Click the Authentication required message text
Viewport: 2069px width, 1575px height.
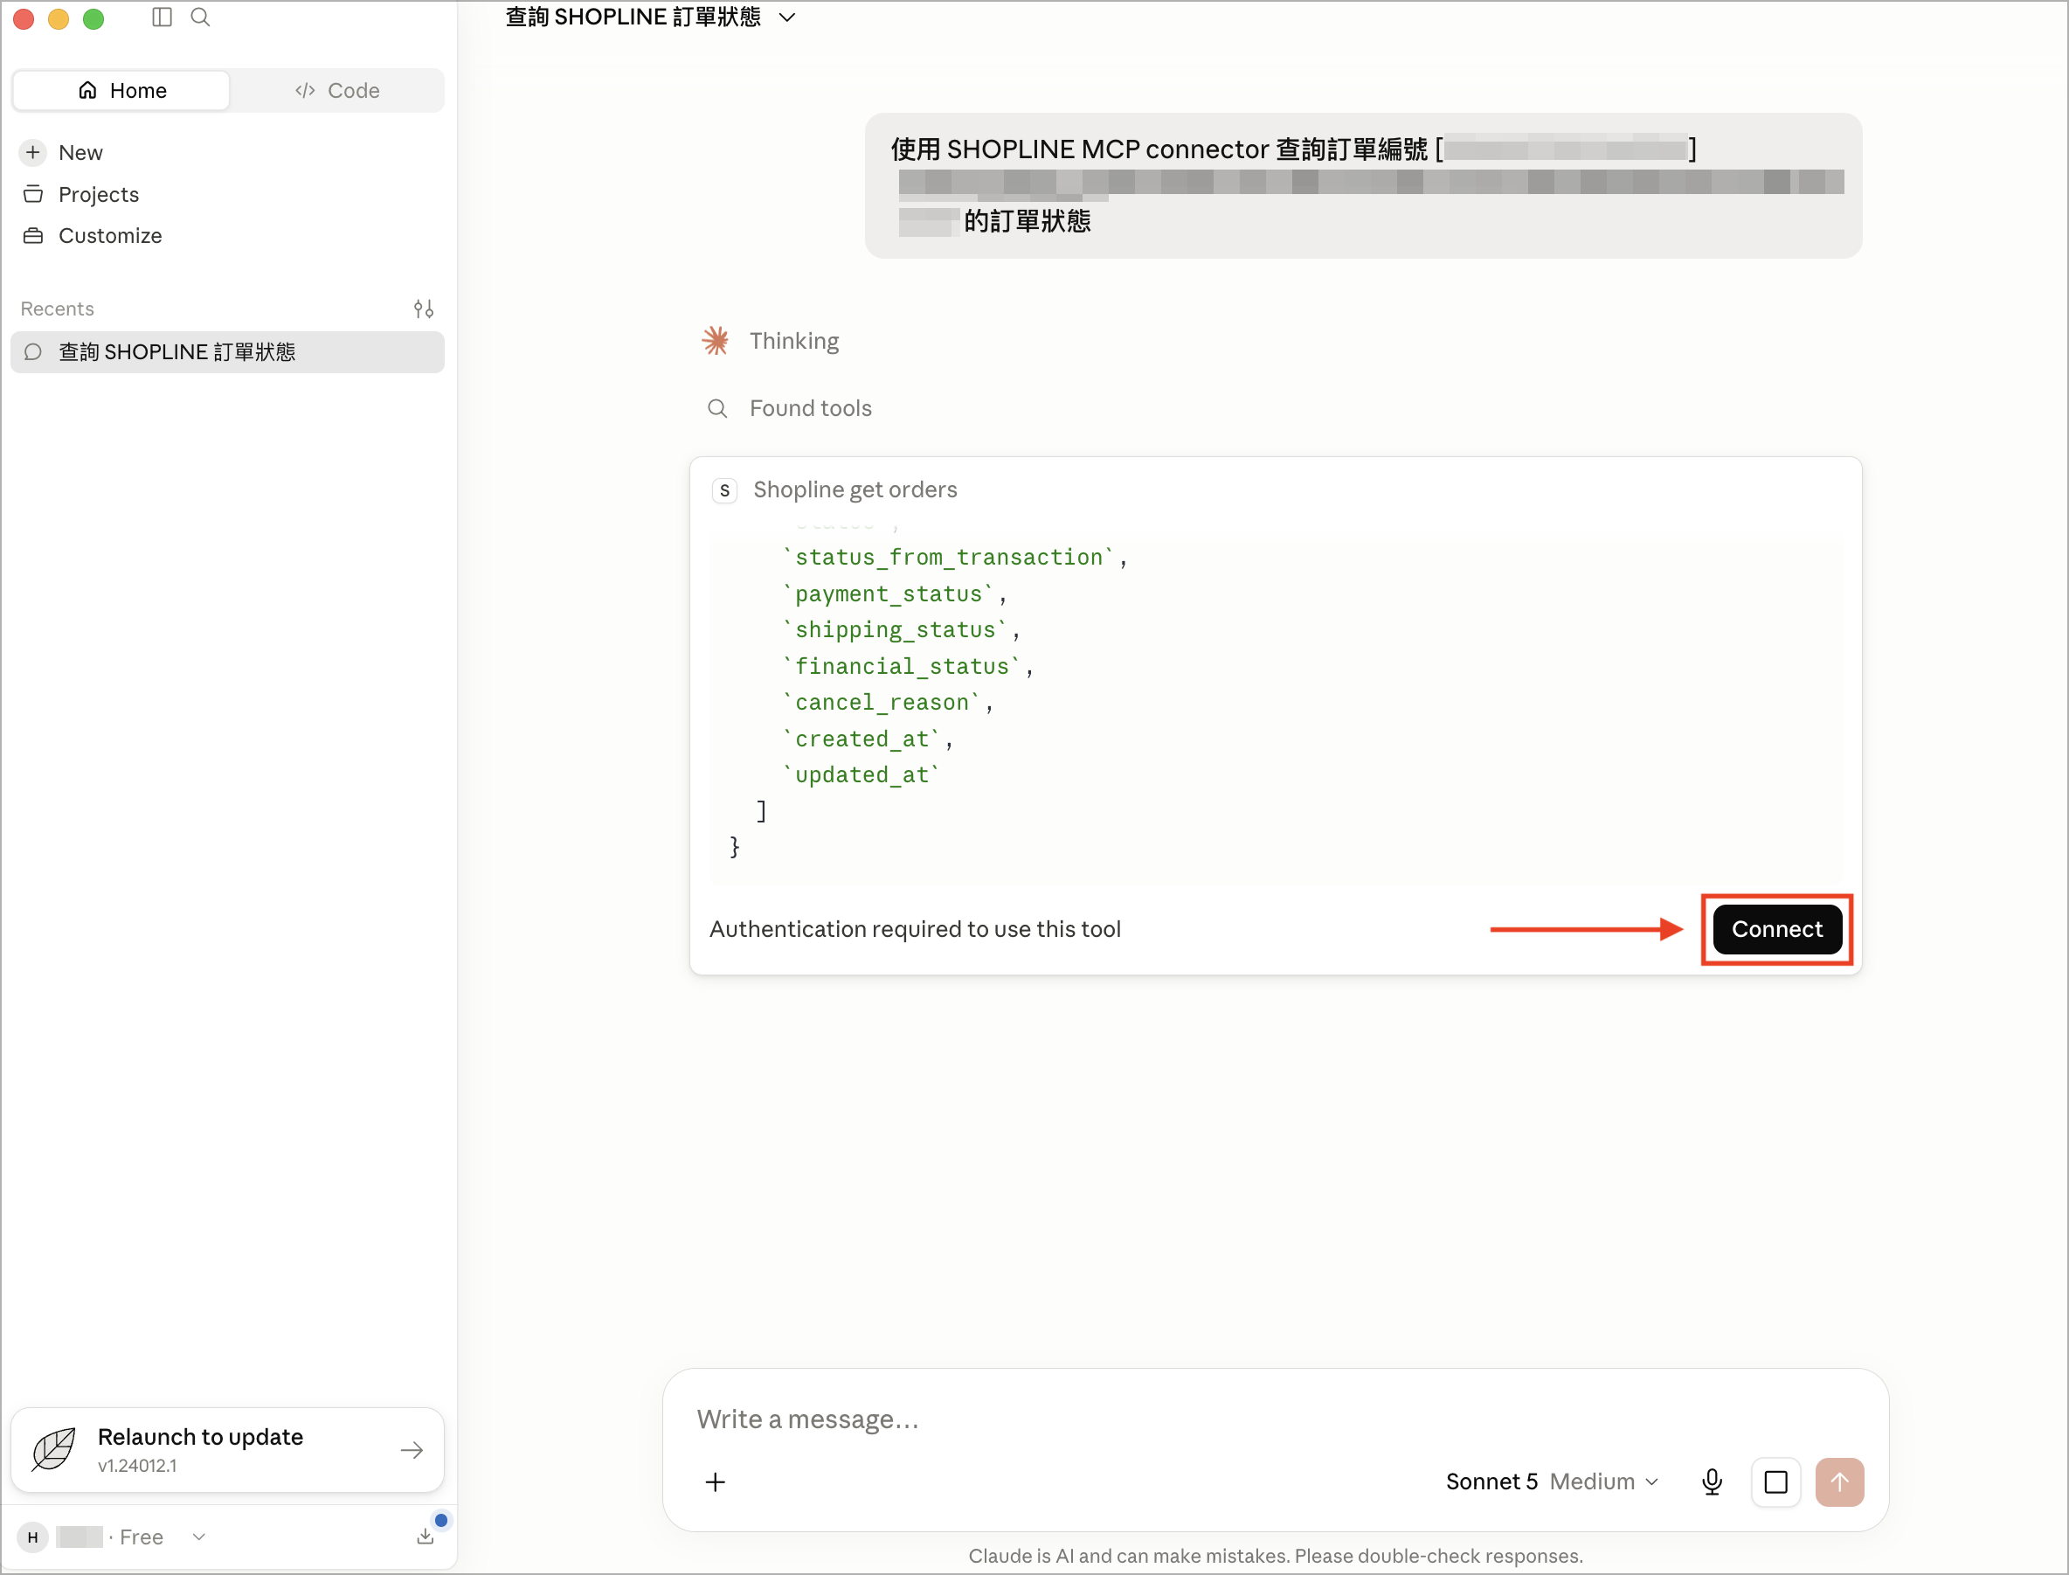pos(915,929)
